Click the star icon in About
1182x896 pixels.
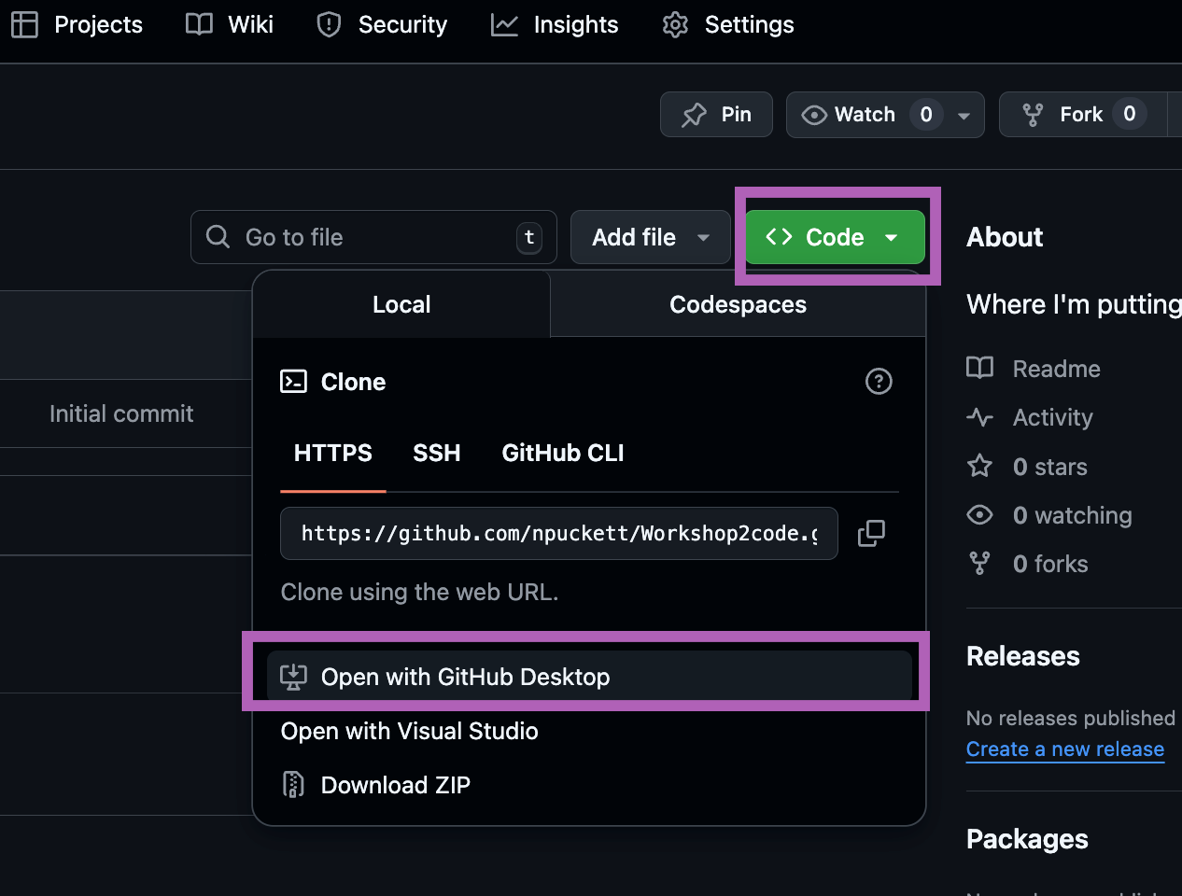point(979,466)
